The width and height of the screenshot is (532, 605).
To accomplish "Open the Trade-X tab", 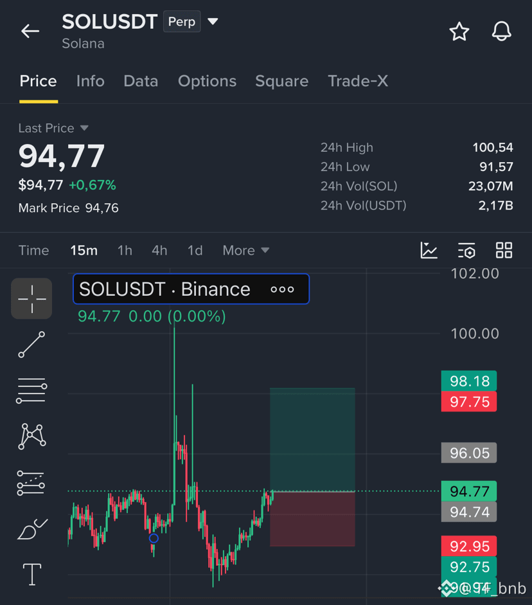I will tap(358, 81).
